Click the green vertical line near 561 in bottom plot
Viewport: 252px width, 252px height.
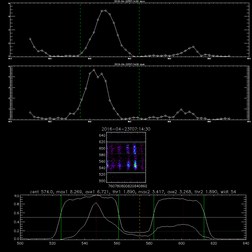(x=118, y=217)
